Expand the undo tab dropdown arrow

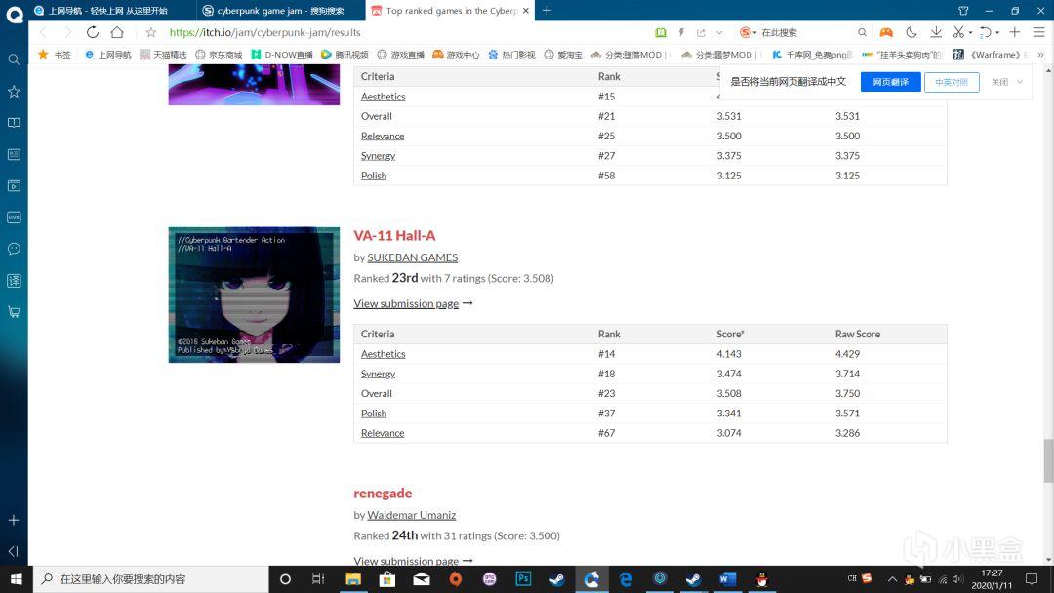click(997, 33)
